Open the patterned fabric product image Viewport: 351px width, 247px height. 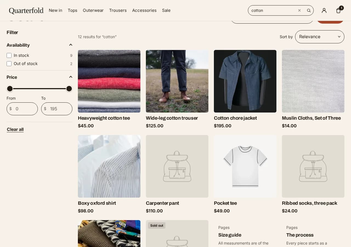[109, 234]
